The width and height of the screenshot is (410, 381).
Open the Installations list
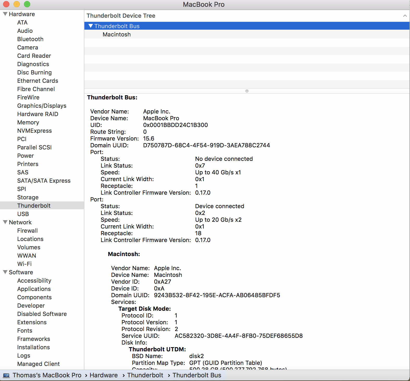coord(34,347)
